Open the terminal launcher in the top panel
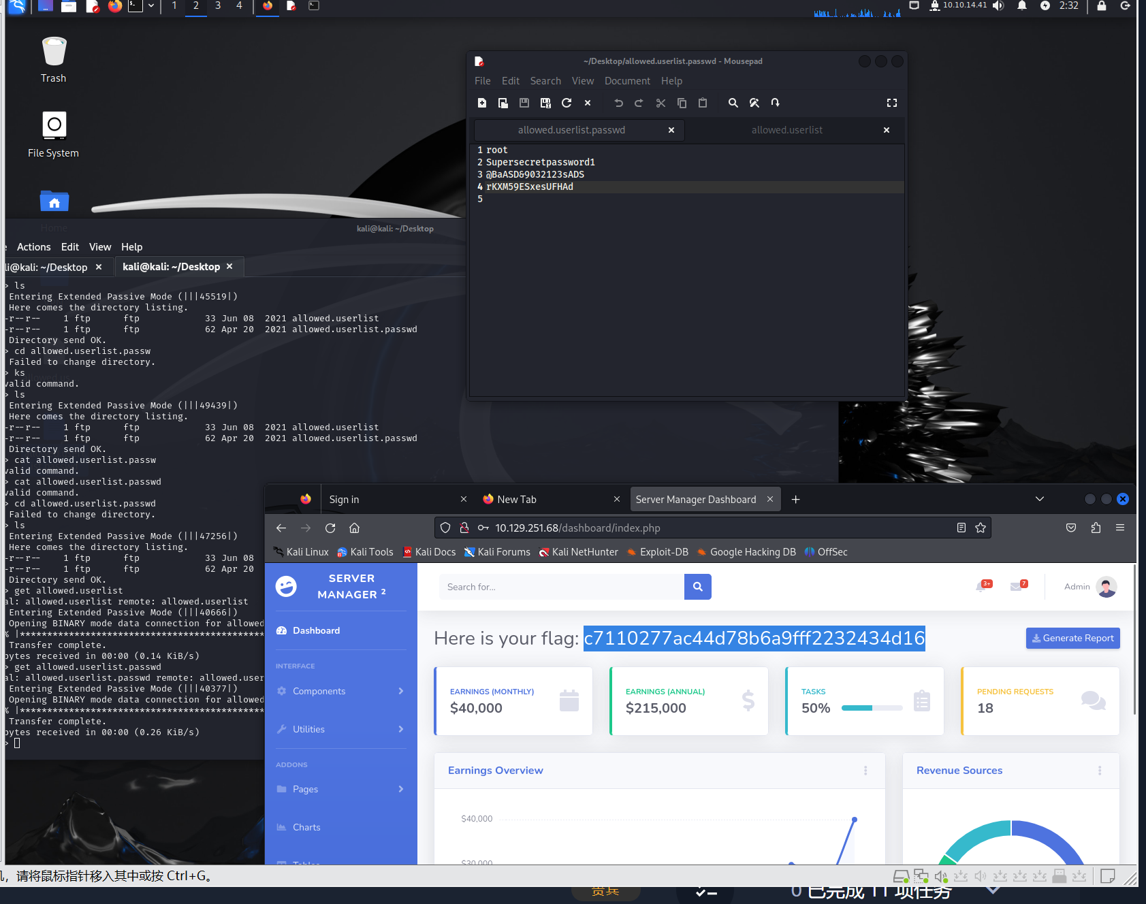 (x=136, y=6)
